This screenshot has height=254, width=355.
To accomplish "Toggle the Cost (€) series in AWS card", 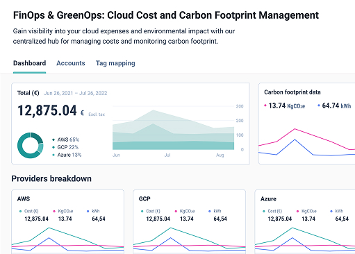I will [x=29, y=211].
